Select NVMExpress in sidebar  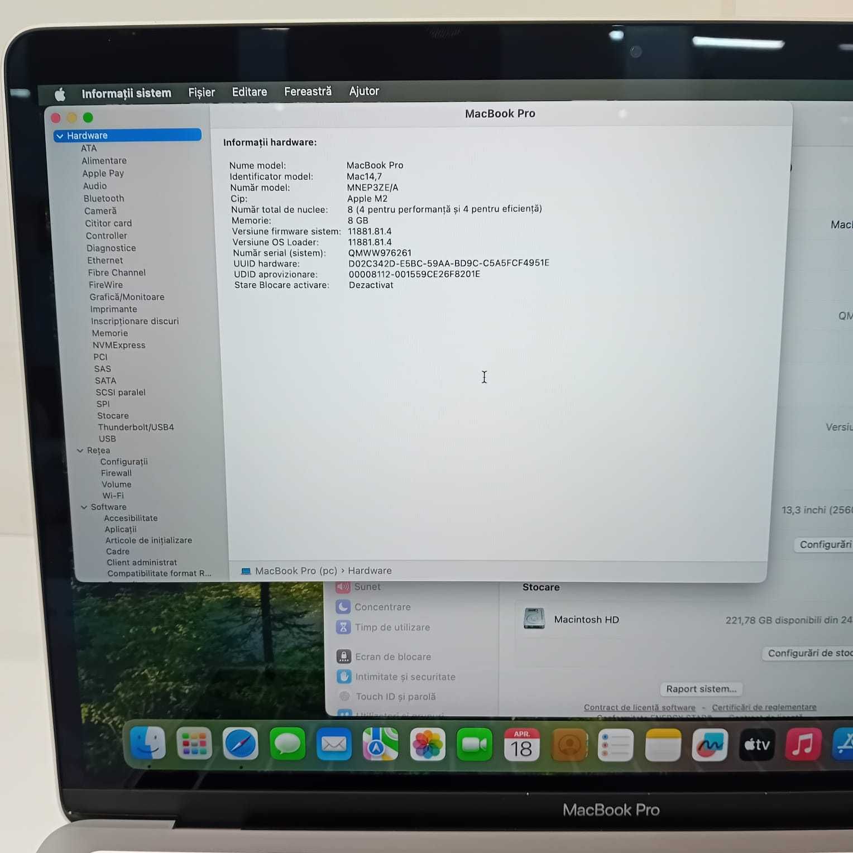click(x=119, y=345)
